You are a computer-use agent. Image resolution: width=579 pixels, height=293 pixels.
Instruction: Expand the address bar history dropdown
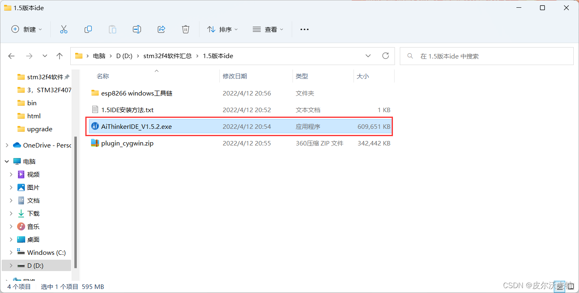pos(368,56)
